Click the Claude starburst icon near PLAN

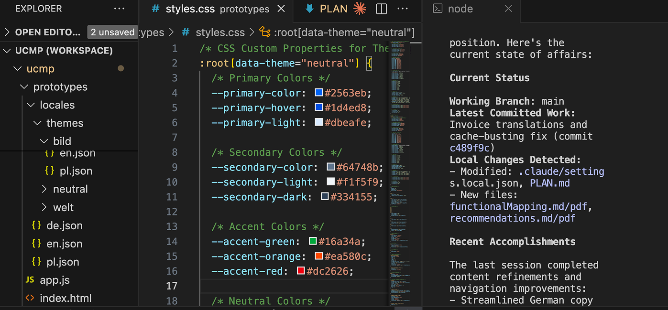click(360, 9)
